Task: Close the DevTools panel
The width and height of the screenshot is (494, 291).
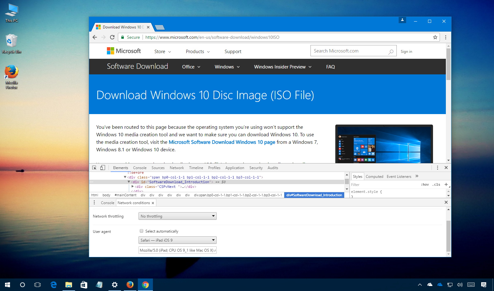Action: pyautogui.click(x=446, y=168)
